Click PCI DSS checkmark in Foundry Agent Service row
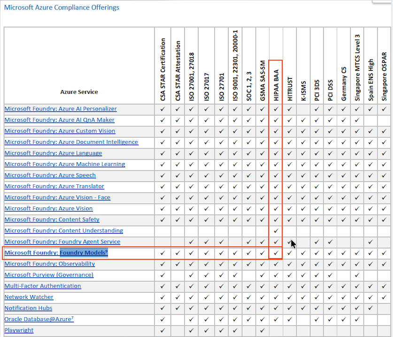Screen dimensions: 393x337 pyautogui.click(x=331, y=242)
